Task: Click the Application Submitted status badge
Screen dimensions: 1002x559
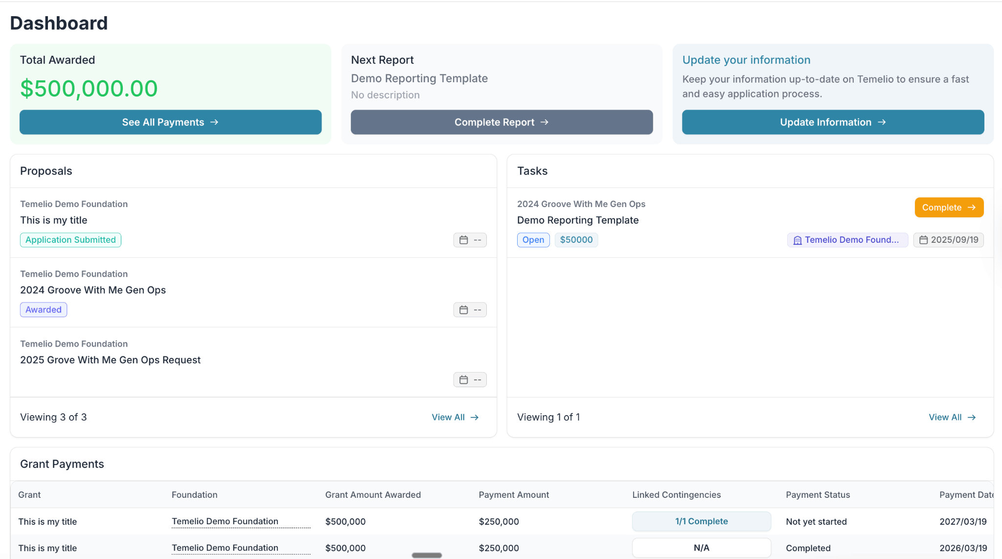Action: [x=70, y=240]
